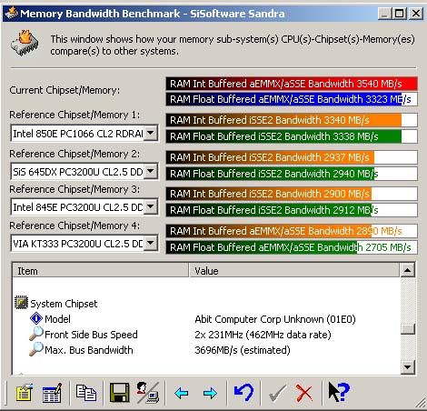Open Reference Chipset/Memory 4 dropdown arrow
The height and width of the screenshot is (411, 427).
coord(151,243)
